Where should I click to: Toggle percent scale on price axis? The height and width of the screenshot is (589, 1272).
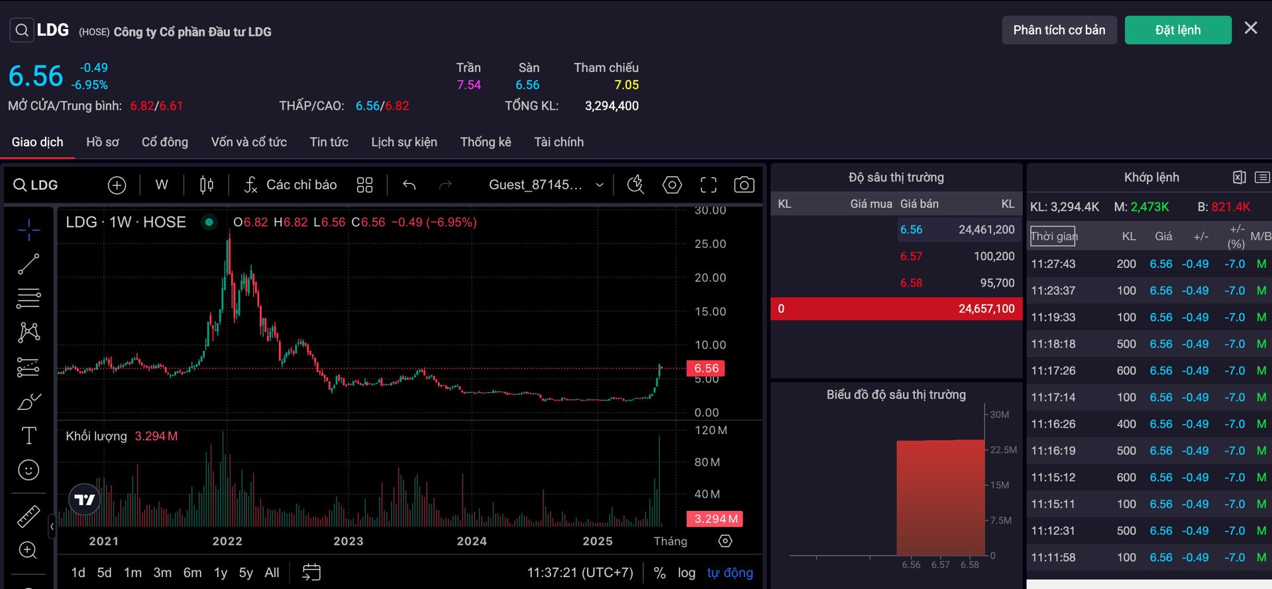pos(660,573)
